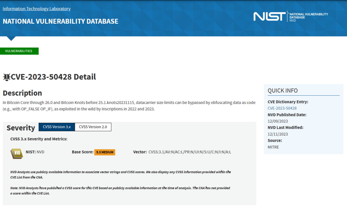
Task: Click the Severity section heading
Action: pyautogui.click(x=21, y=128)
